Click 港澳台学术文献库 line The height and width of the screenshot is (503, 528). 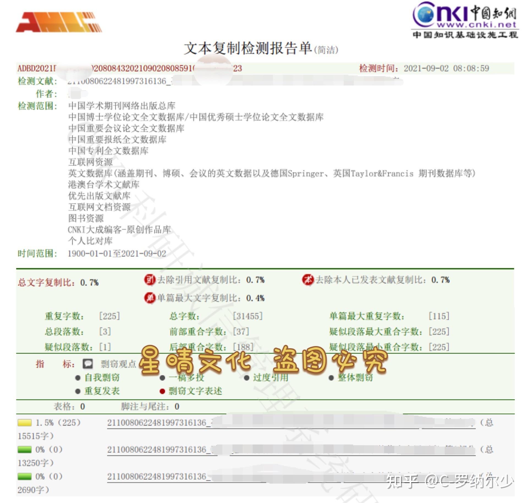(x=104, y=184)
